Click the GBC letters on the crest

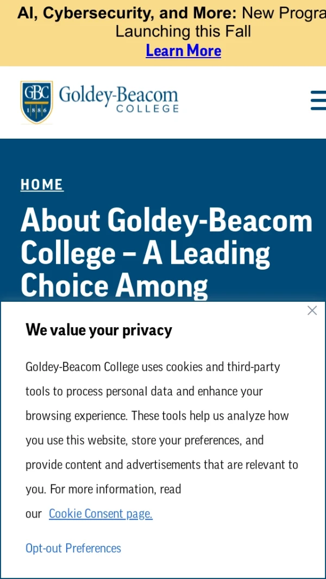[x=36, y=92]
